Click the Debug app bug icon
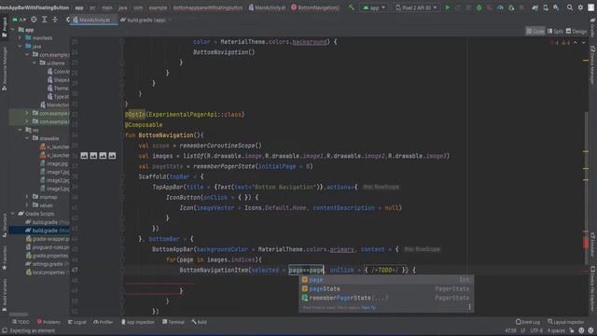Screen dimensions: 597x336 click(x=479, y=7)
